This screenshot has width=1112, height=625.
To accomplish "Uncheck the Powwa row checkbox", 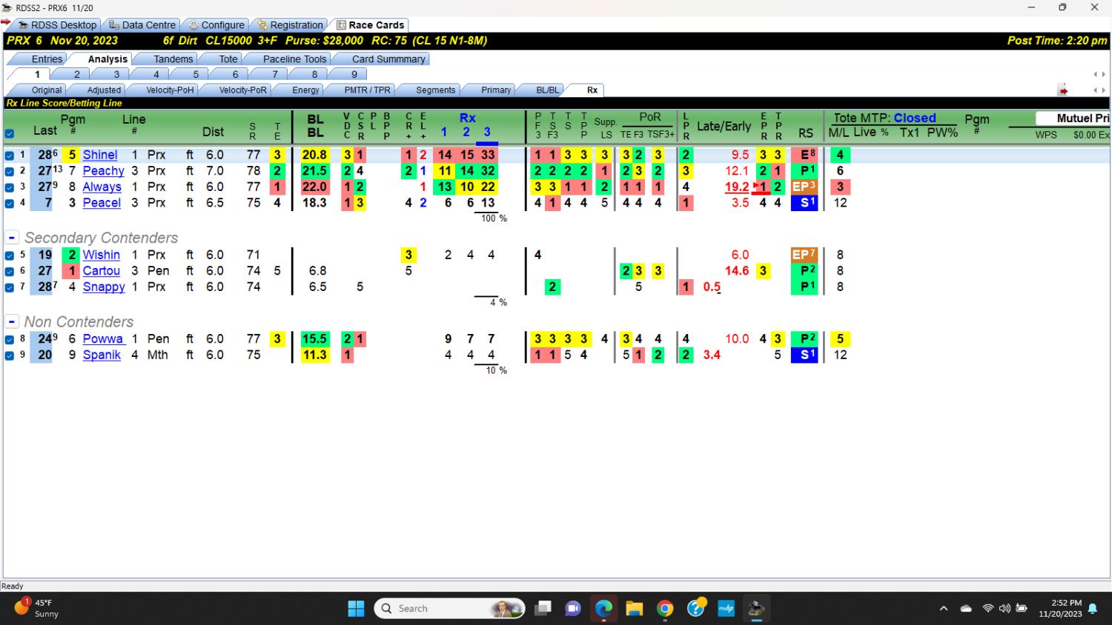I will tap(10, 340).
